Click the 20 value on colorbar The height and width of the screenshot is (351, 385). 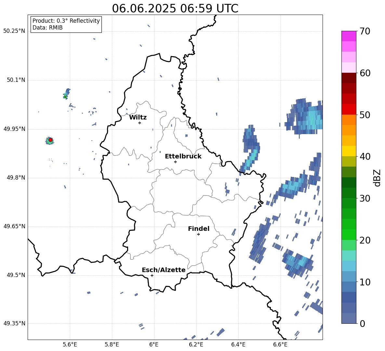click(x=365, y=240)
